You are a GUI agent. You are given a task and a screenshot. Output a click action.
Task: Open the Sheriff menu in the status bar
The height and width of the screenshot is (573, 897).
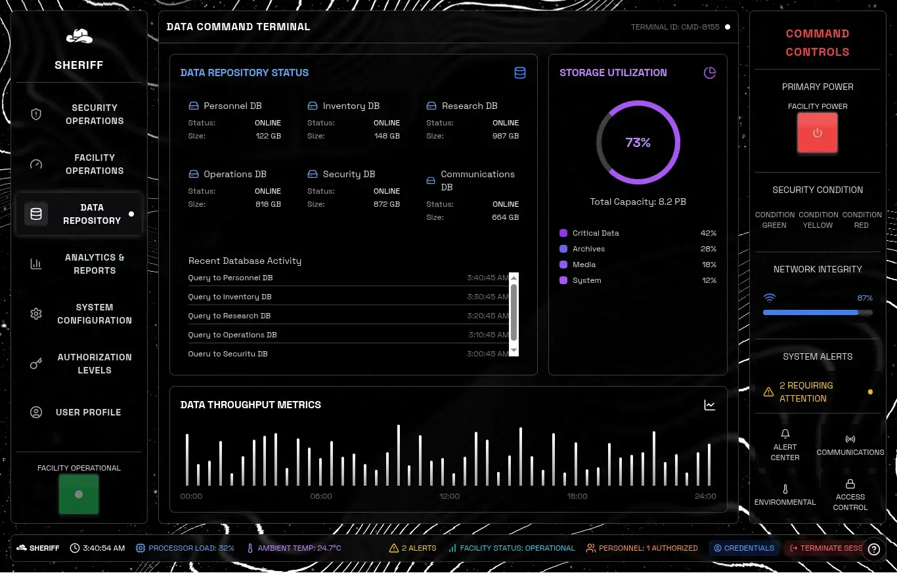[x=37, y=548]
